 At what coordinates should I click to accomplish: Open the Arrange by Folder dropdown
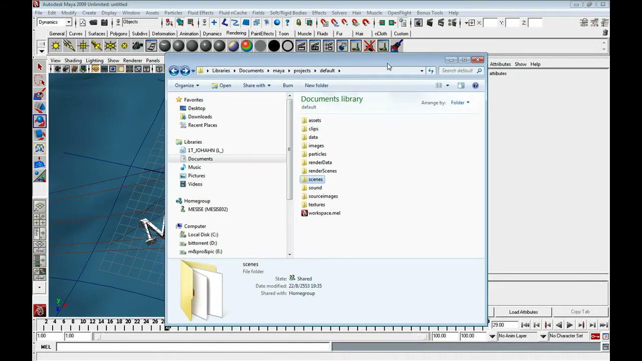point(460,102)
